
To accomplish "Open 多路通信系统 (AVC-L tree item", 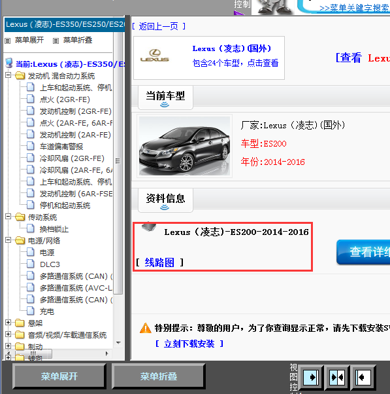I will pyautogui.click(x=76, y=288).
